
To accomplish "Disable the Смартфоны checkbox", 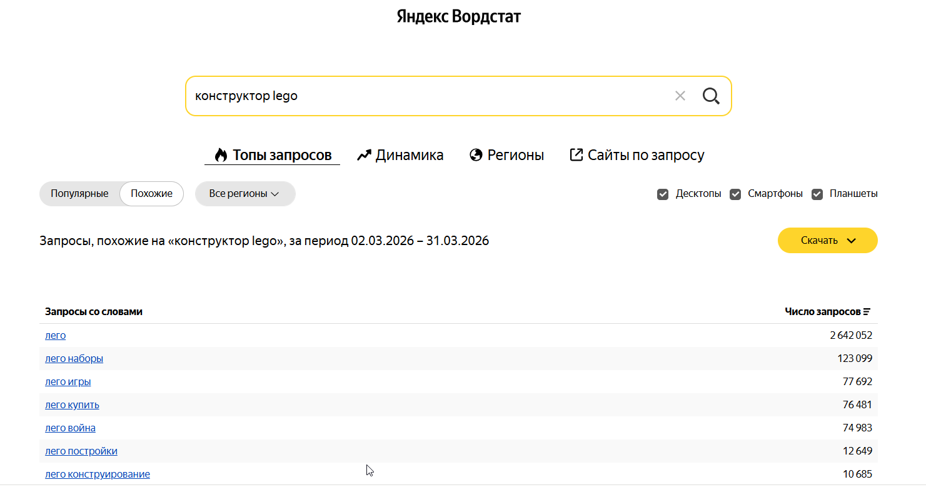I will (735, 194).
